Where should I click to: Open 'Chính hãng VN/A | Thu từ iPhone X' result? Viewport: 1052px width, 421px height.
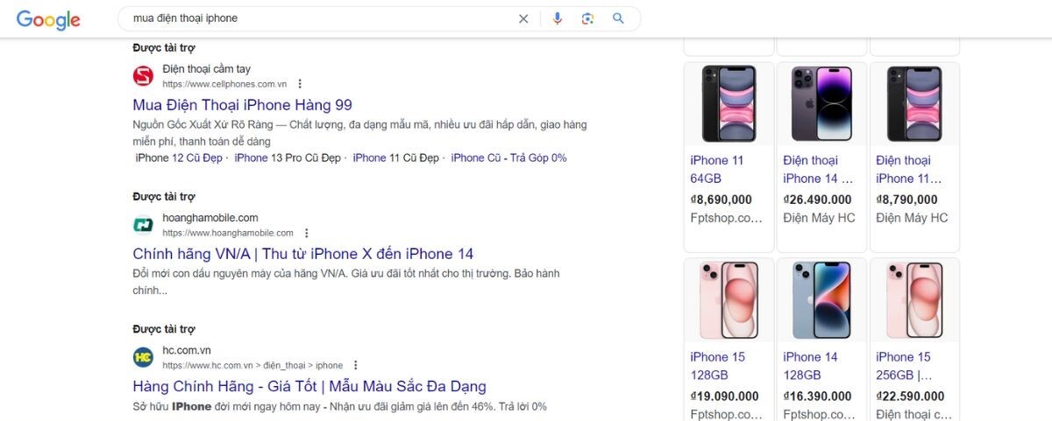[303, 254]
